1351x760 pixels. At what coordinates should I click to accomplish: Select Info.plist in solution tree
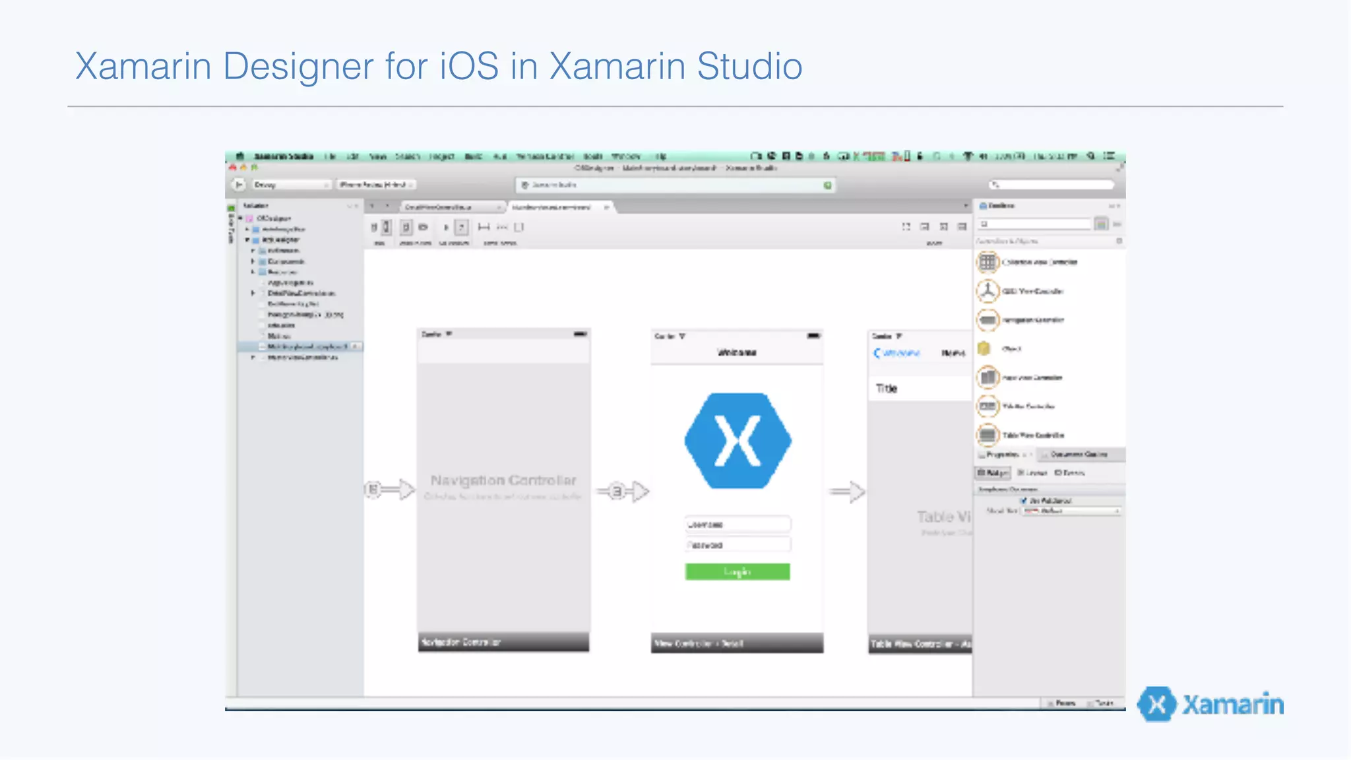[x=280, y=325]
